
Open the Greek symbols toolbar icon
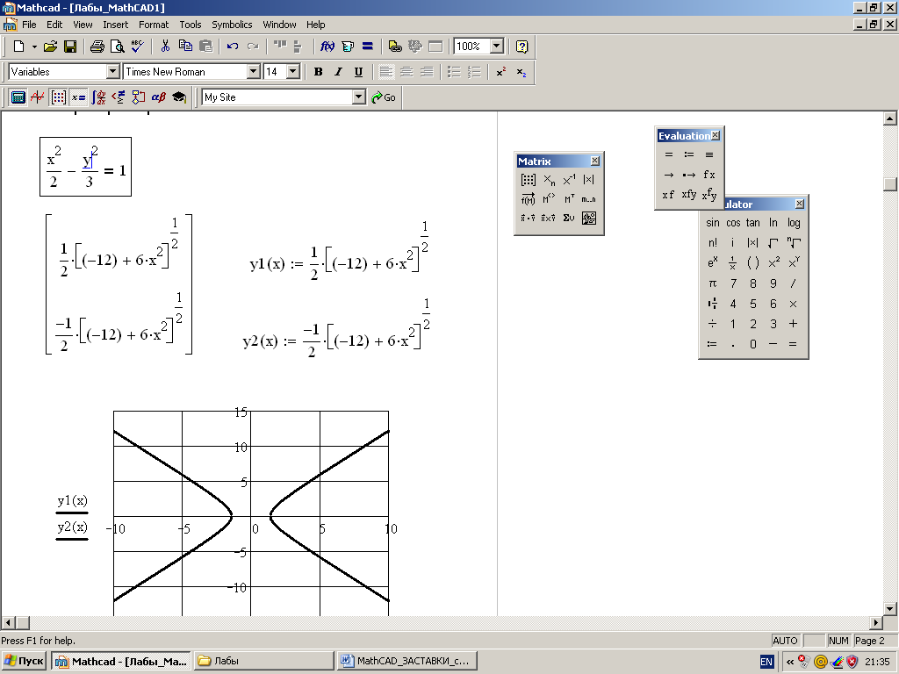[159, 97]
